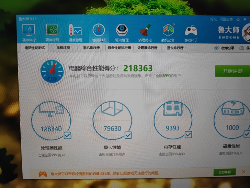Click the graphics score 79630

coord(112,128)
